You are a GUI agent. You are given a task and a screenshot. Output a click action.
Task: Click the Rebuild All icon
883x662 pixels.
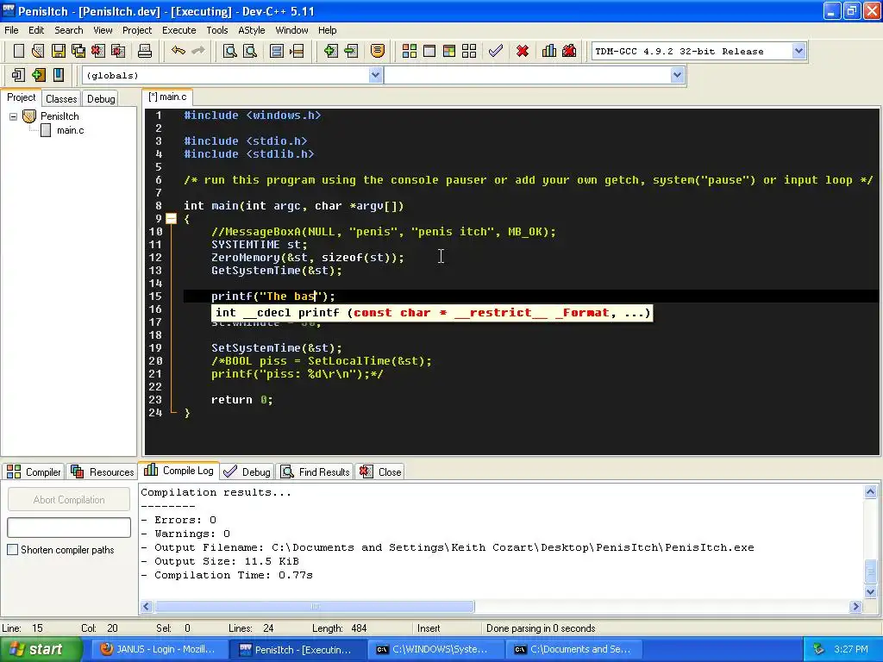coord(469,51)
